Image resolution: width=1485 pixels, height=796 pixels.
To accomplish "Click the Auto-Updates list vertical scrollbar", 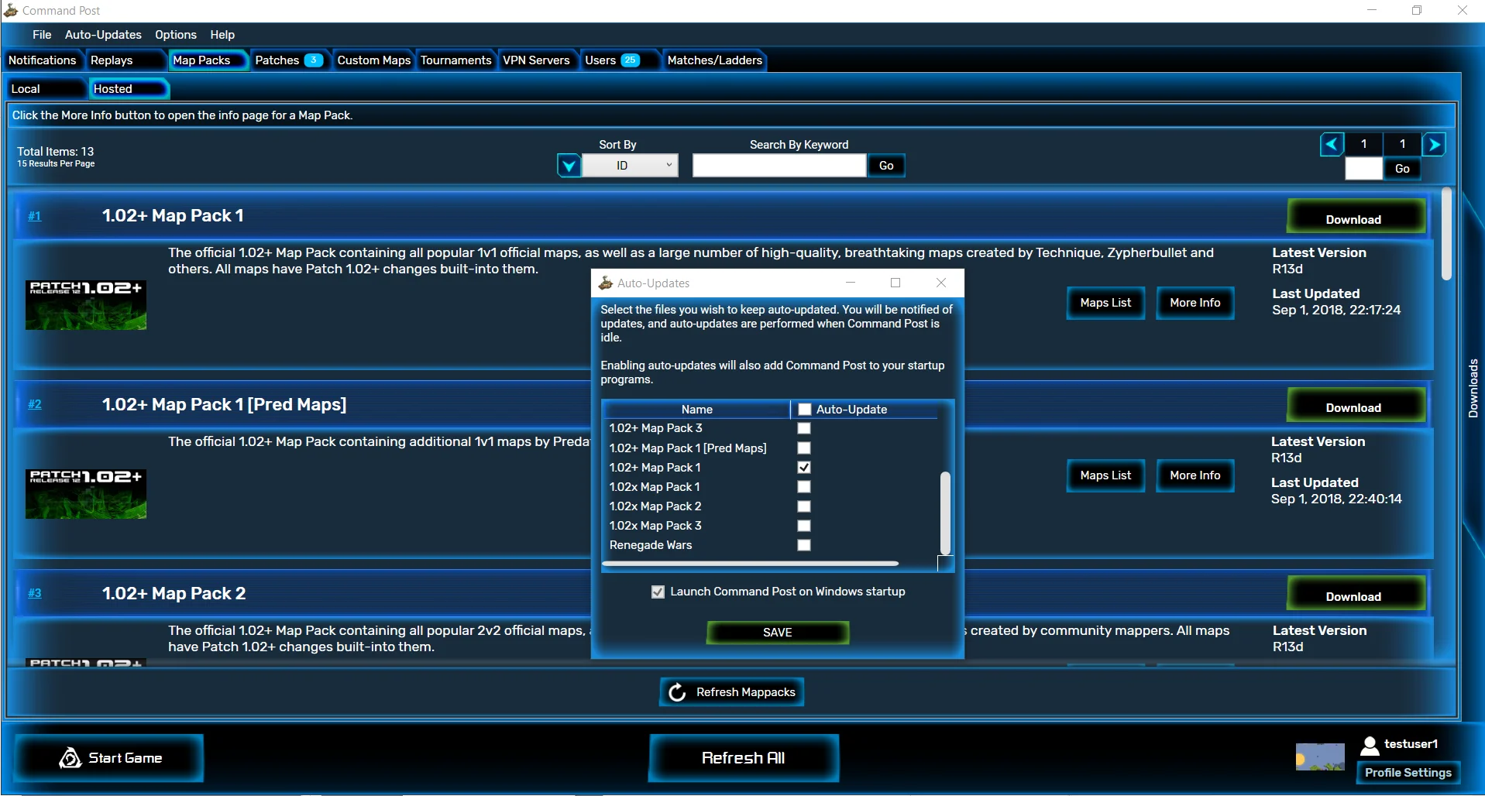I will coord(945,513).
